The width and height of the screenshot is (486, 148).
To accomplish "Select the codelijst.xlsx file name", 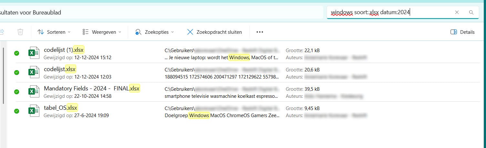I will [60, 69].
